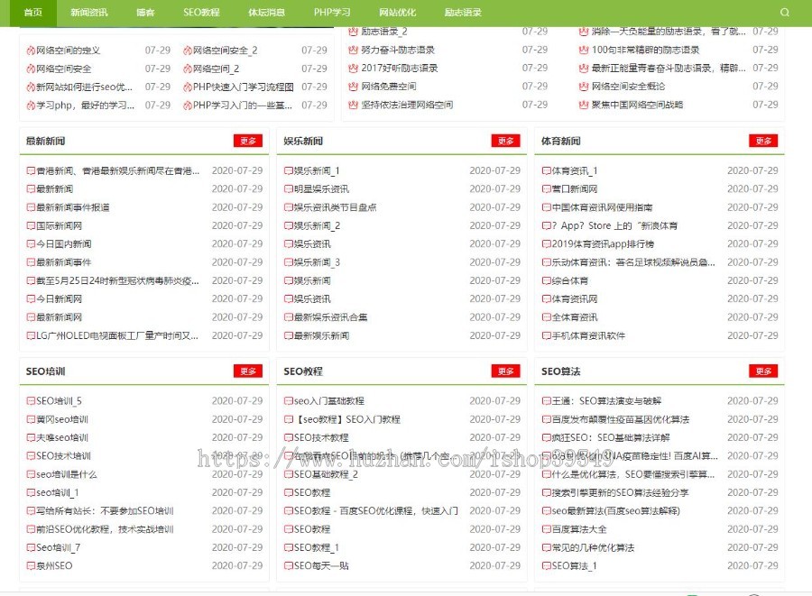The width and height of the screenshot is (812, 596).
Task: Open article seo培训是什么
Action: pyautogui.click(x=66, y=474)
